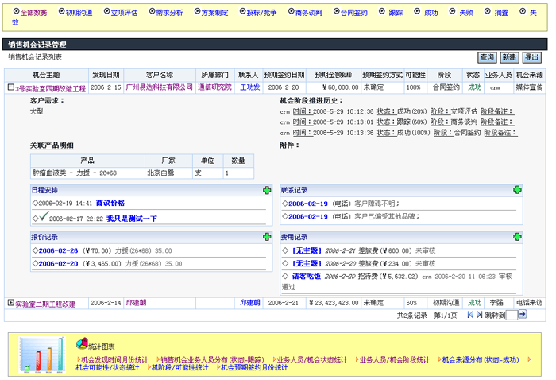The image size is (556, 380).
Task: Click the 机会主题 column header
Action: click(46, 75)
